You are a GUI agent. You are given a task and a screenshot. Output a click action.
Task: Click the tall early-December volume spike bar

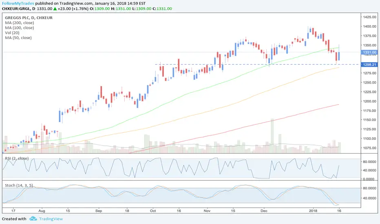[272, 136]
